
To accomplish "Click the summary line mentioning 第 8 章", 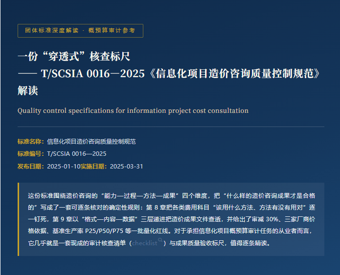I will 172,208.
